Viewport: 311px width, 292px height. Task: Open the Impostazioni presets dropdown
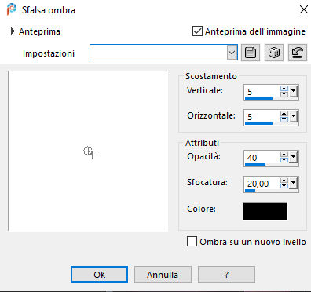[232, 53]
